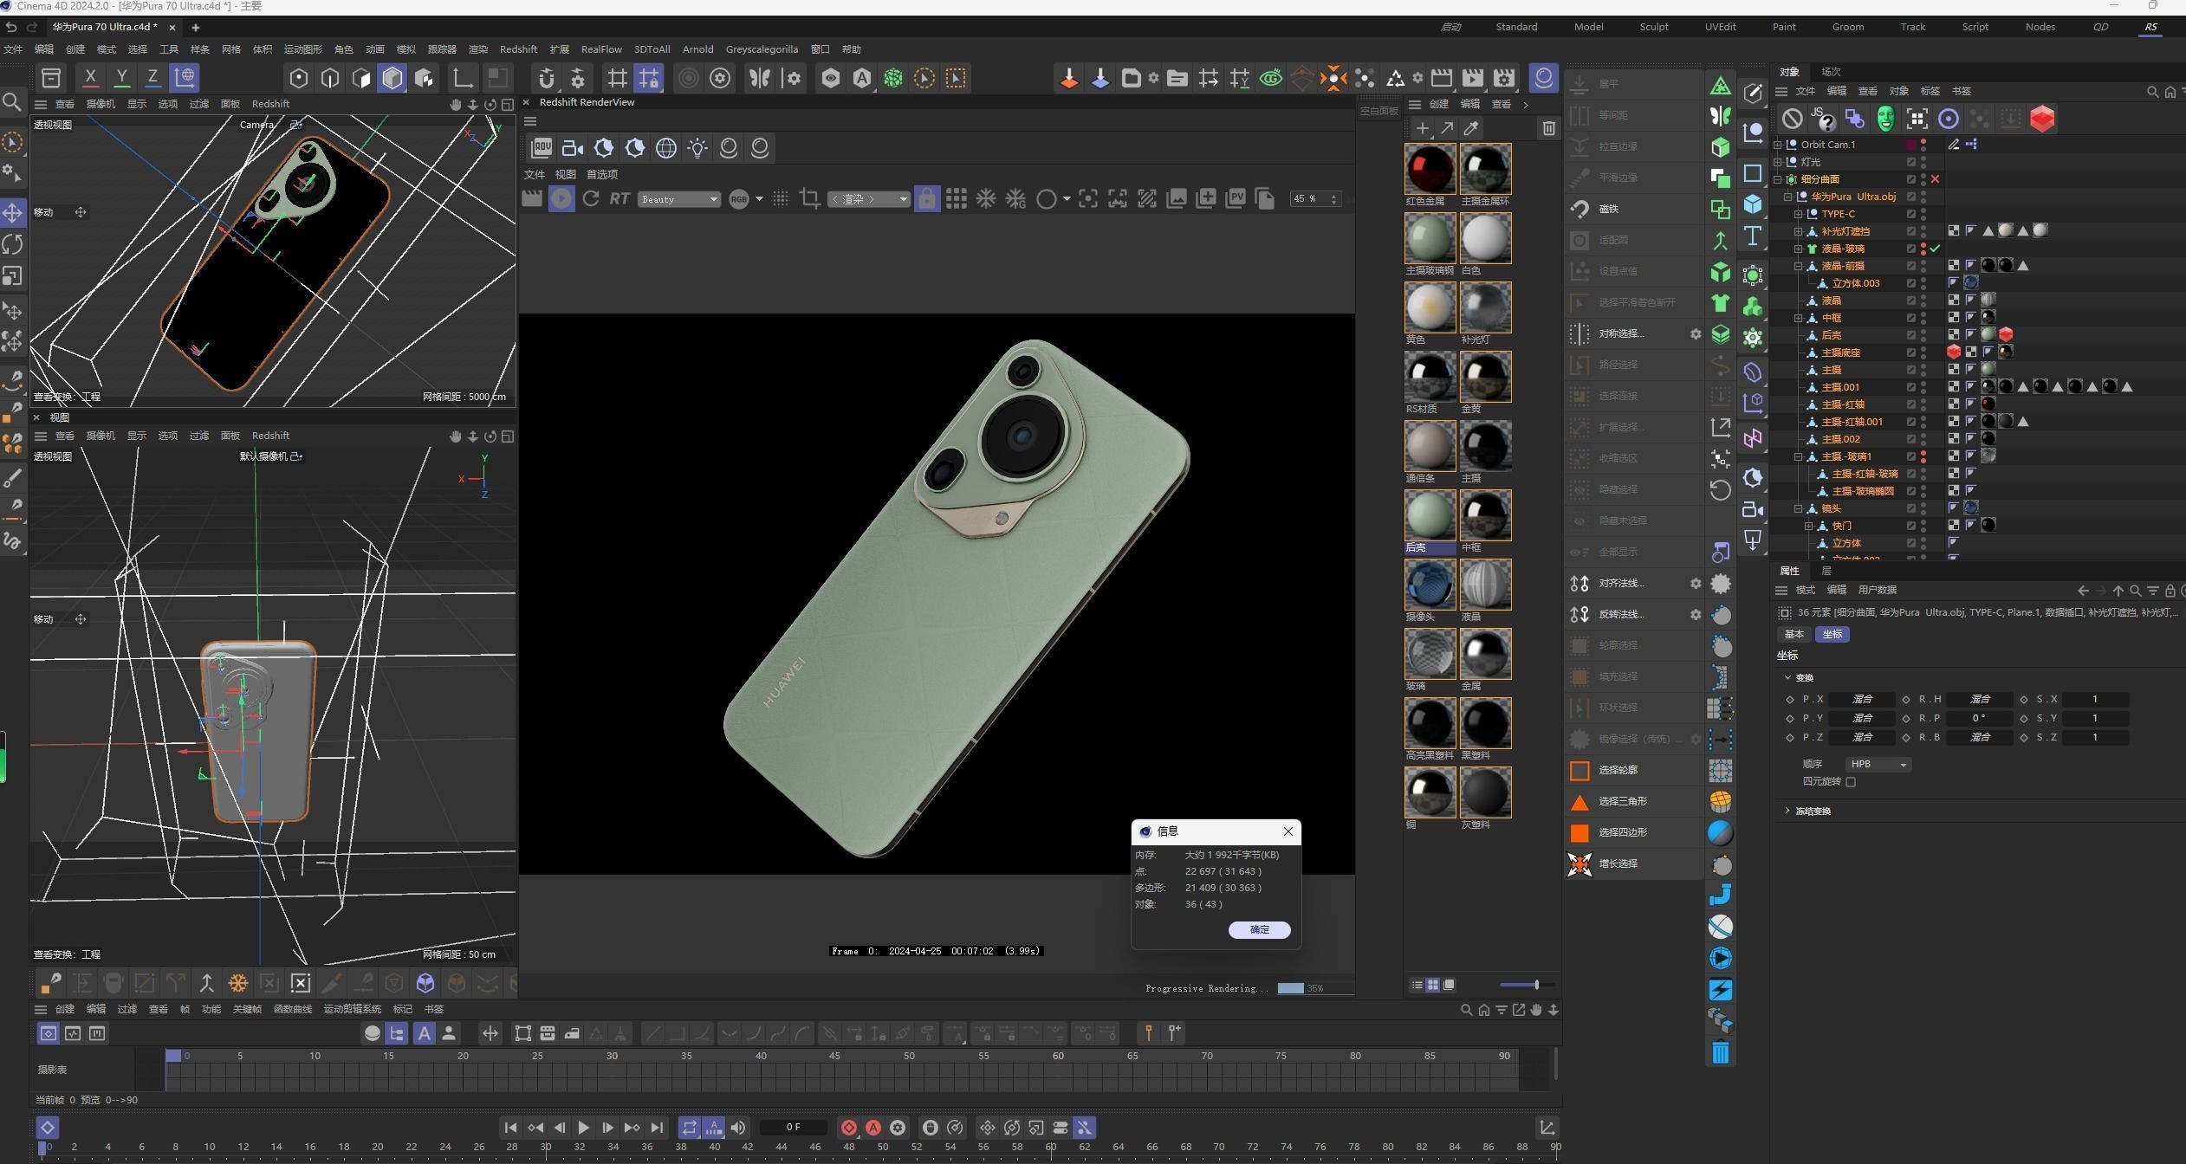The height and width of the screenshot is (1164, 2186).
Task: Click the undo arrow at top left
Action: pos(11,28)
